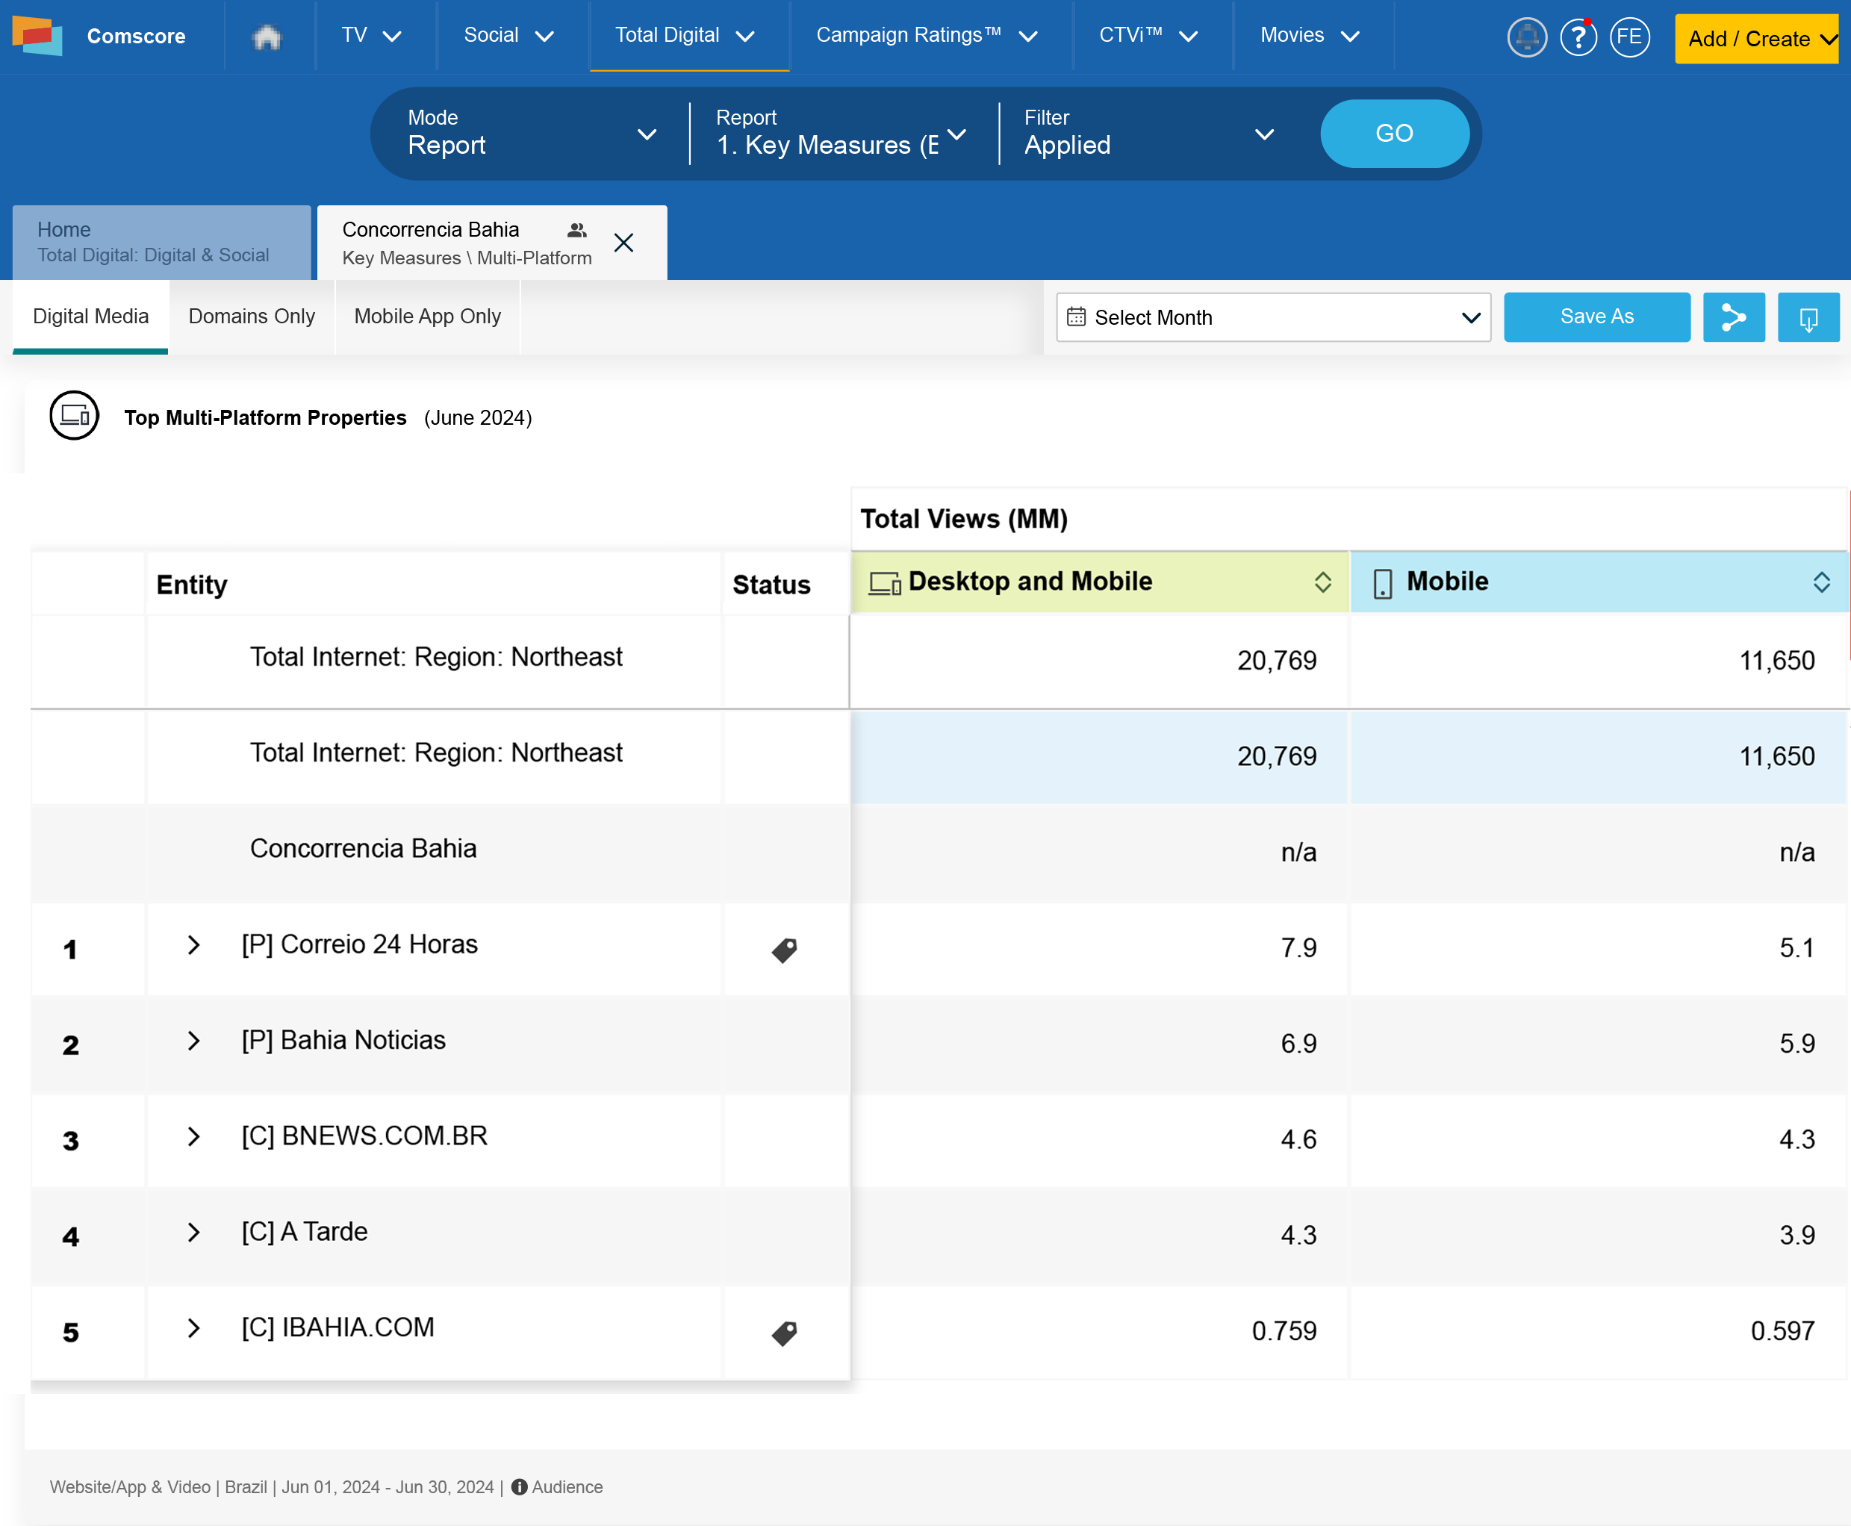Click the GO button
Screen dimensions: 1851x1526
point(1394,134)
